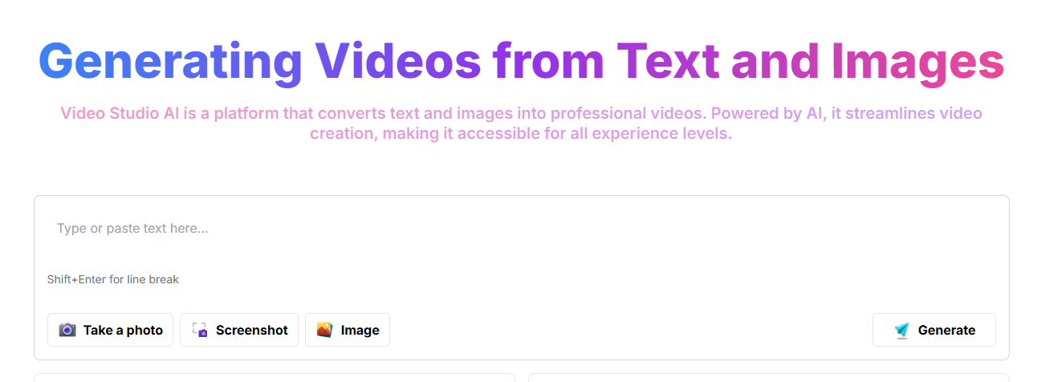The height and width of the screenshot is (382, 1037).
Task: Click the camera icon on Take a photo
Action: 67,330
